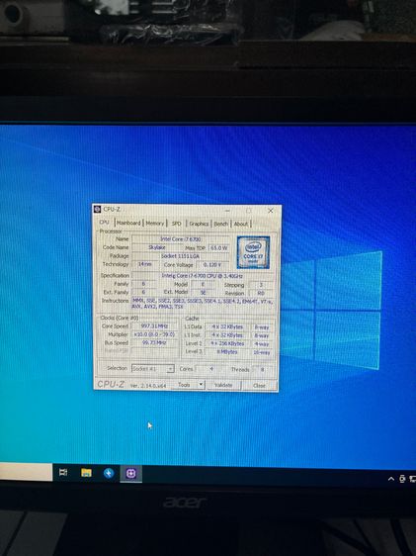416x556 pixels.
Task: Click the Instructions list text
Action: tap(203, 304)
